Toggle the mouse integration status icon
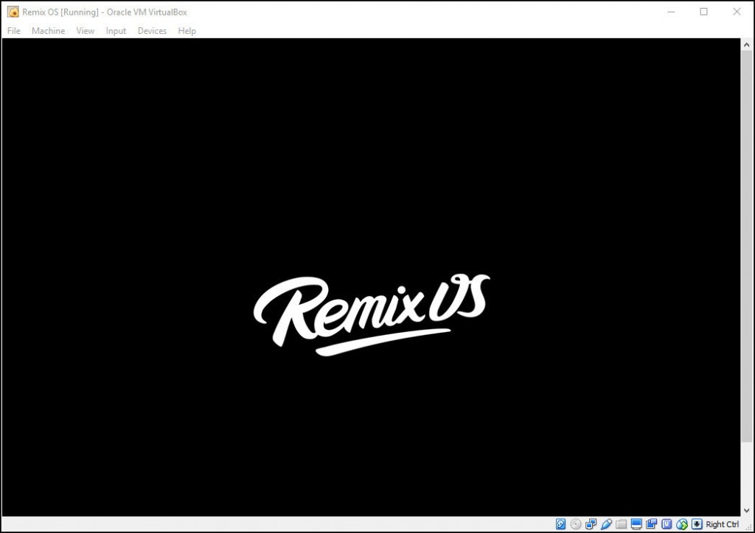Viewport: 755px width, 533px height. click(682, 523)
